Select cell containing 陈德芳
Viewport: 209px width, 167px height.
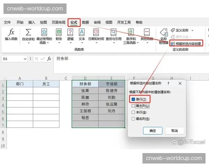tap(111, 91)
